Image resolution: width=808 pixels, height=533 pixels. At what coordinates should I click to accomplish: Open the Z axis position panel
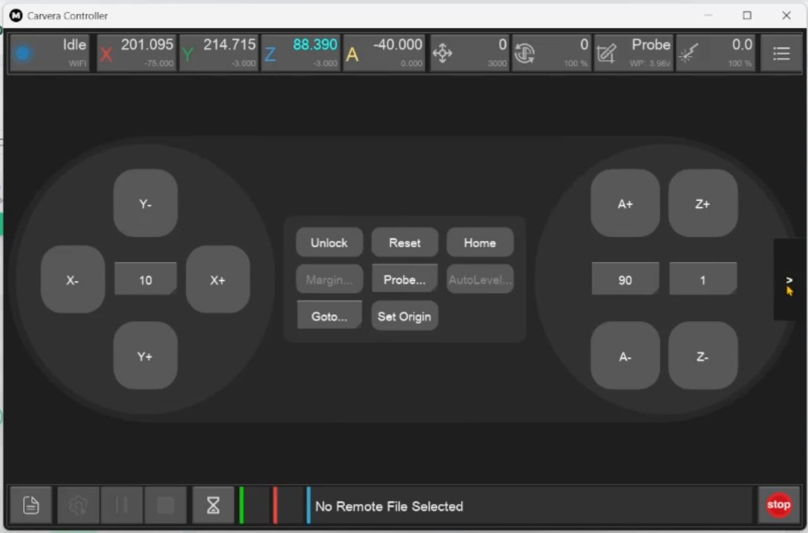[301, 53]
